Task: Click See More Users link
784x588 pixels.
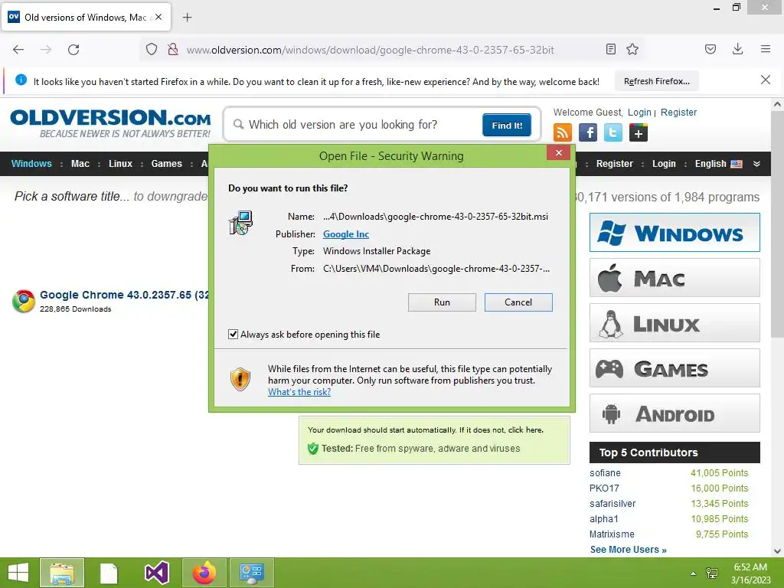Action: coord(628,550)
